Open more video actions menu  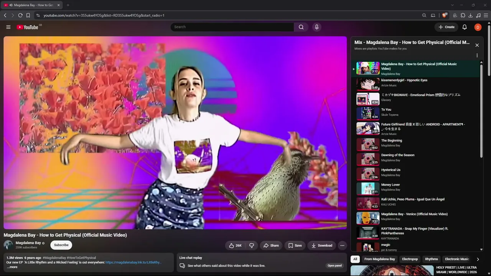pos(342,246)
